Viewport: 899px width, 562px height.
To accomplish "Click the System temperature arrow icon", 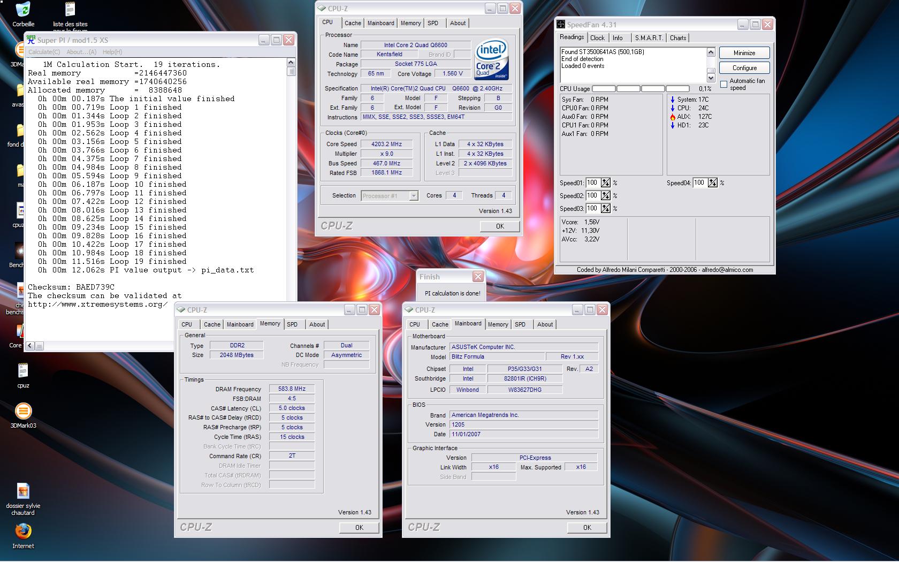I will tap(673, 100).
